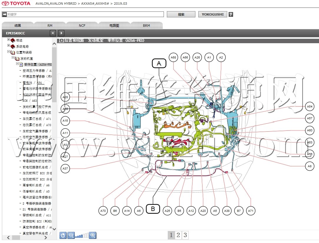
Task: Collapse the 位置和线路 tree node
Action: coord(9,52)
